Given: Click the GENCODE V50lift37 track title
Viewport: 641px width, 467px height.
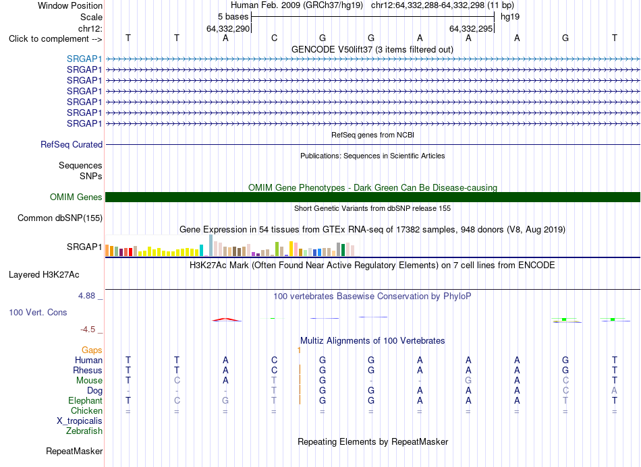Looking at the screenshot, I should tap(372, 50).
